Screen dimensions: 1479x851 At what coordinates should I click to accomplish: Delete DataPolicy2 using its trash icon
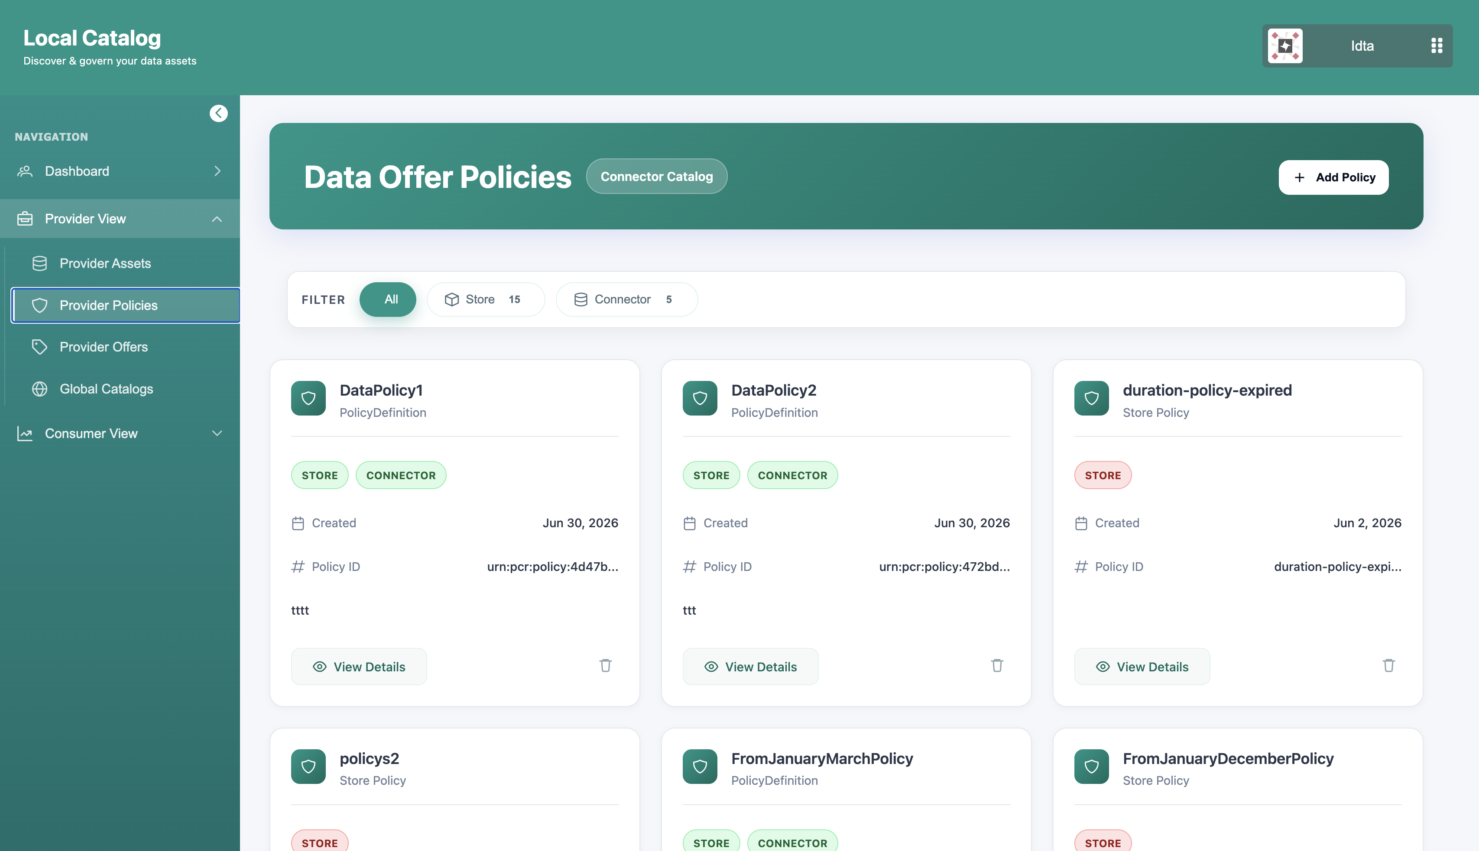pyautogui.click(x=997, y=666)
